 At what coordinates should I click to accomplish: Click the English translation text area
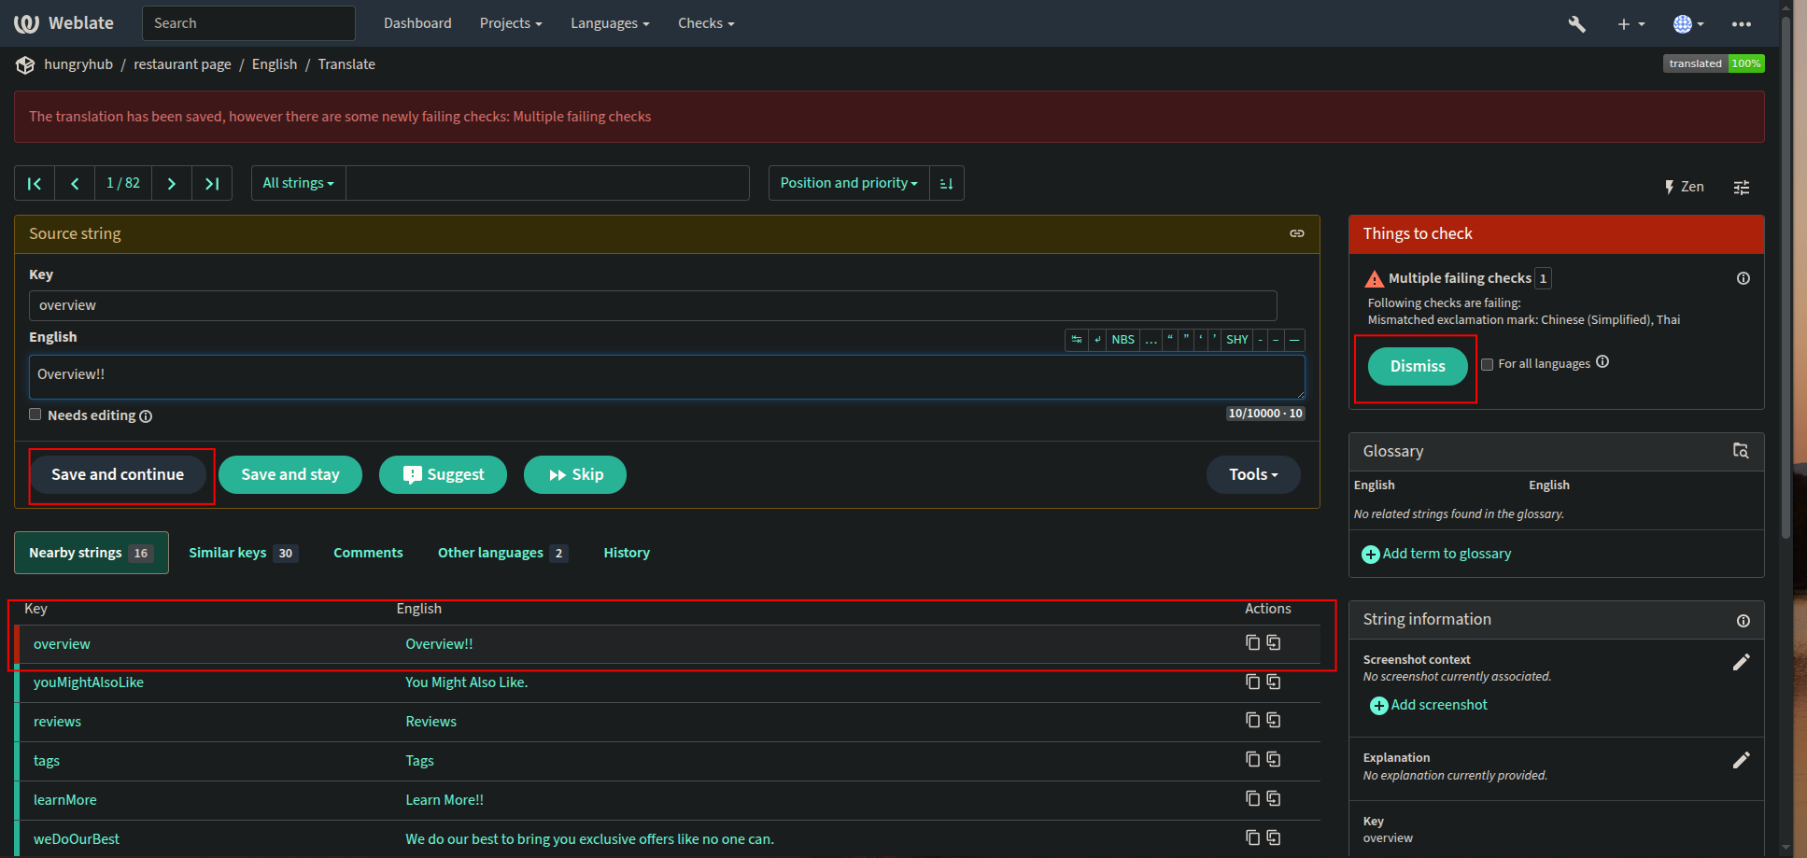tap(666, 376)
